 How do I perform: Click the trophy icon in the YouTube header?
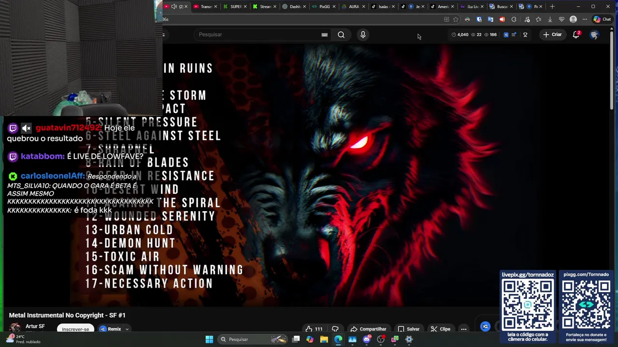pos(525,35)
